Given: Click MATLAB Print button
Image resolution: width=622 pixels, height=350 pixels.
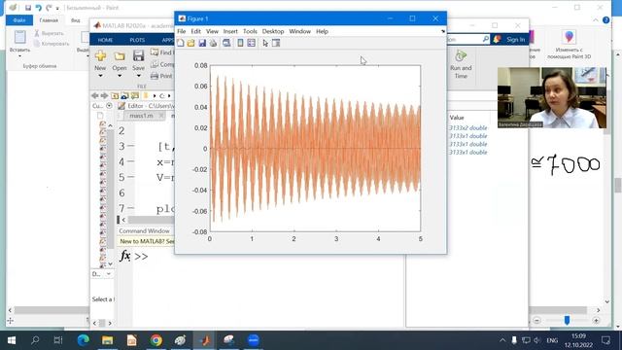Looking at the screenshot, I should point(161,76).
